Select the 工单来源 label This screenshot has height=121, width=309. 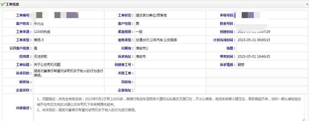[24, 32]
